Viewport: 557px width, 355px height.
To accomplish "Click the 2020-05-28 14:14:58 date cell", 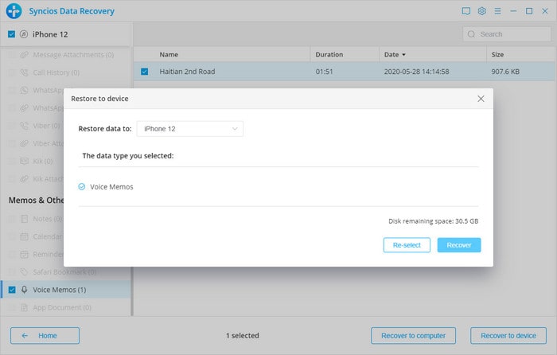I will coord(416,72).
